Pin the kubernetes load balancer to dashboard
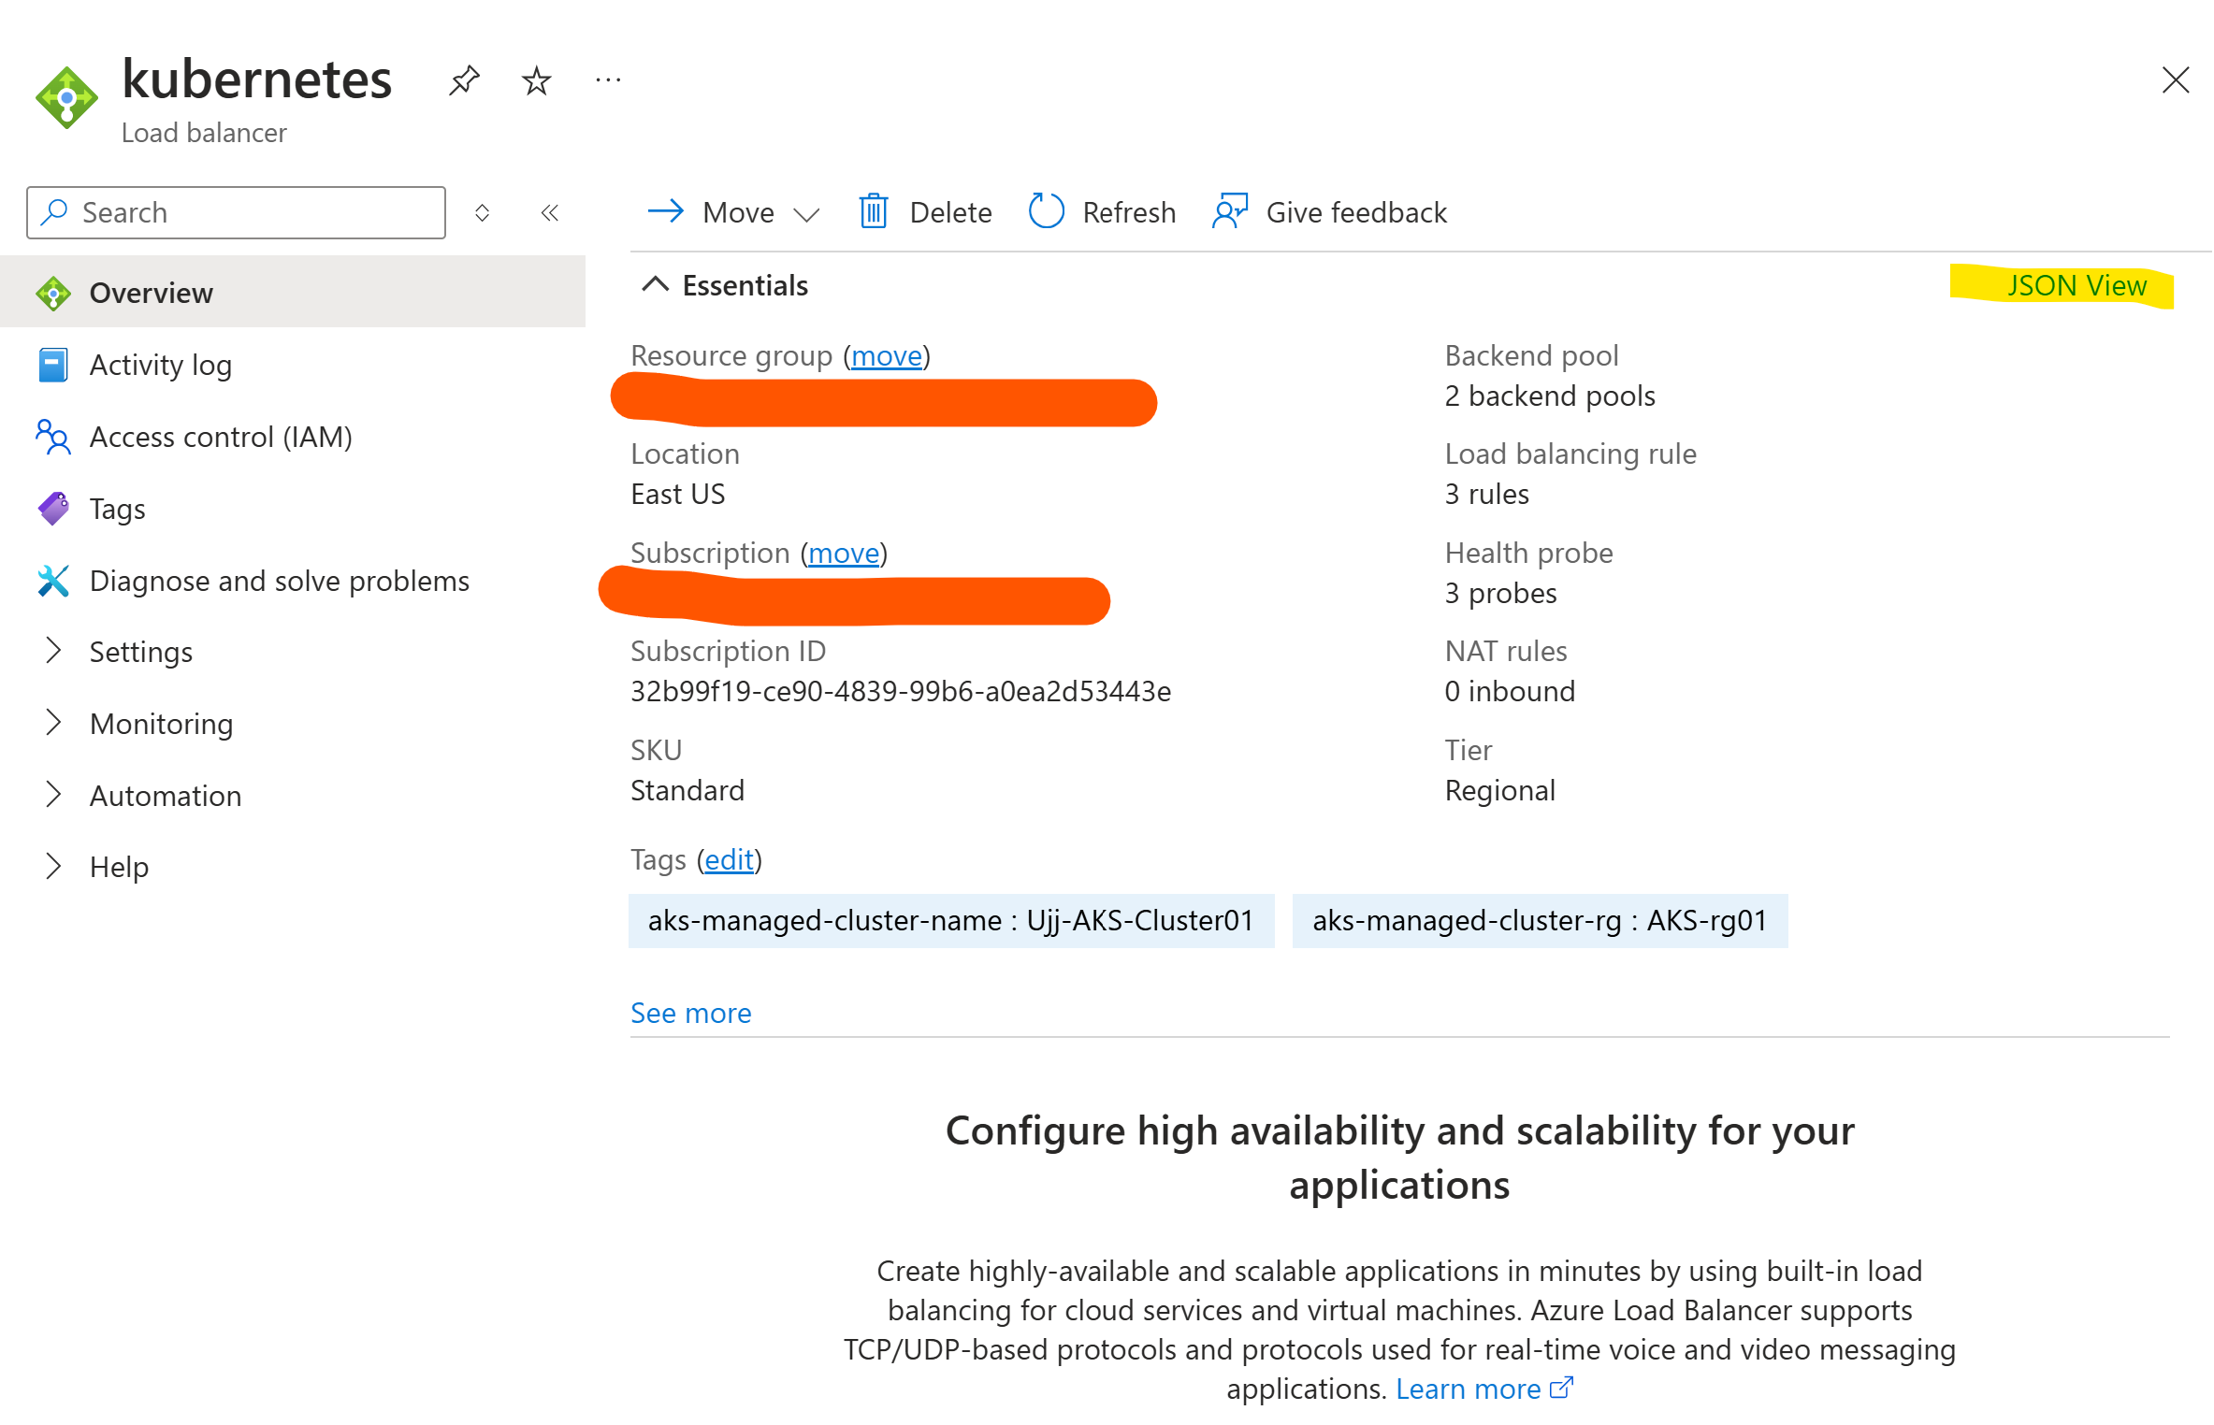This screenshot has width=2214, height=1425. click(464, 80)
